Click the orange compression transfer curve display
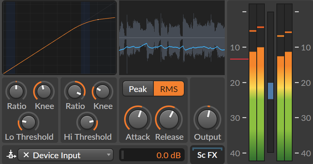 pyautogui.click(x=59, y=38)
